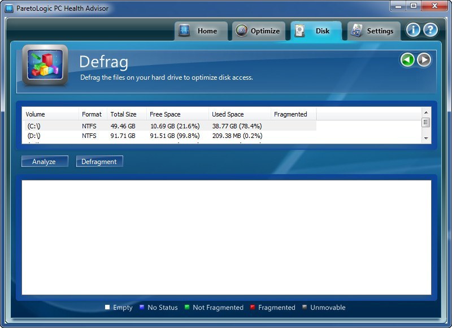The width and height of the screenshot is (452, 328).
Task: Click the green back arrow
Action: pos(407,61)
